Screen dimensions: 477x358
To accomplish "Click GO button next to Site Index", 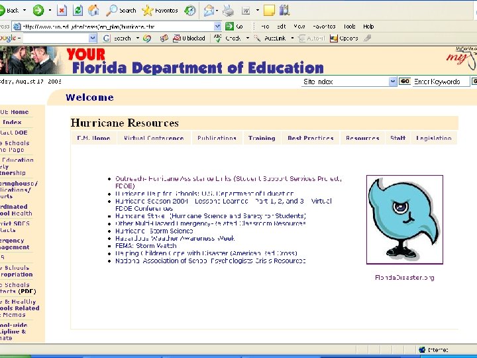I will (405, 82).
